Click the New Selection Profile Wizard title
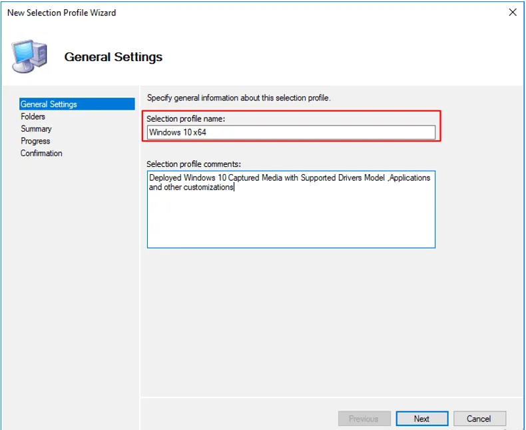 tap(62, 13)
